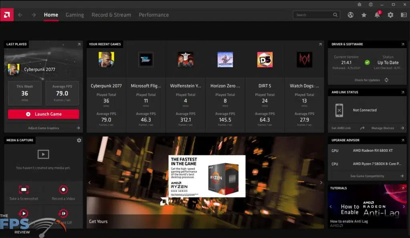
Task: Expand Driver & Software panel
Action: (403, 44)
